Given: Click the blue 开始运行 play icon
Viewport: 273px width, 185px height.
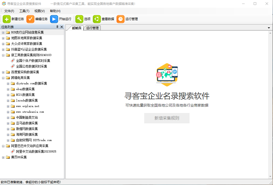Looking at the screenshot, I should (x=54, y=19).
